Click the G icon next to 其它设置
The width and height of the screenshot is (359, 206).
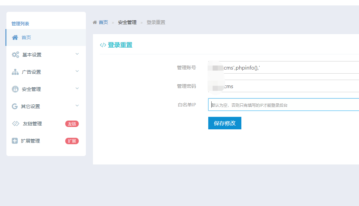click(15, 106)
